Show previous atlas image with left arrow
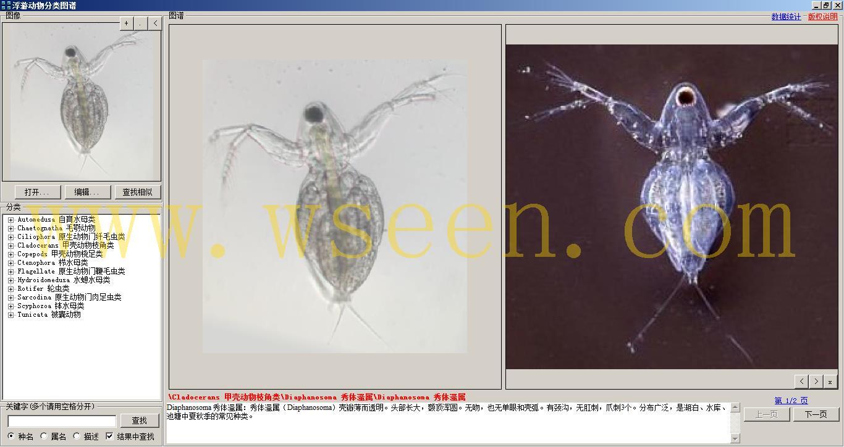 pyautogui.click(x=801, y=382)
